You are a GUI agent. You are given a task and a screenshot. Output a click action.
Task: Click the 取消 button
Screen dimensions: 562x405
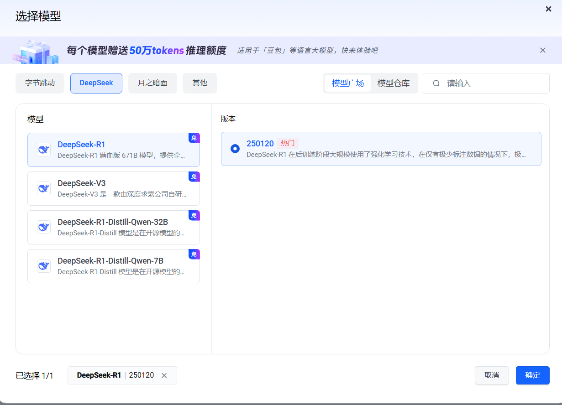(492, 375)
